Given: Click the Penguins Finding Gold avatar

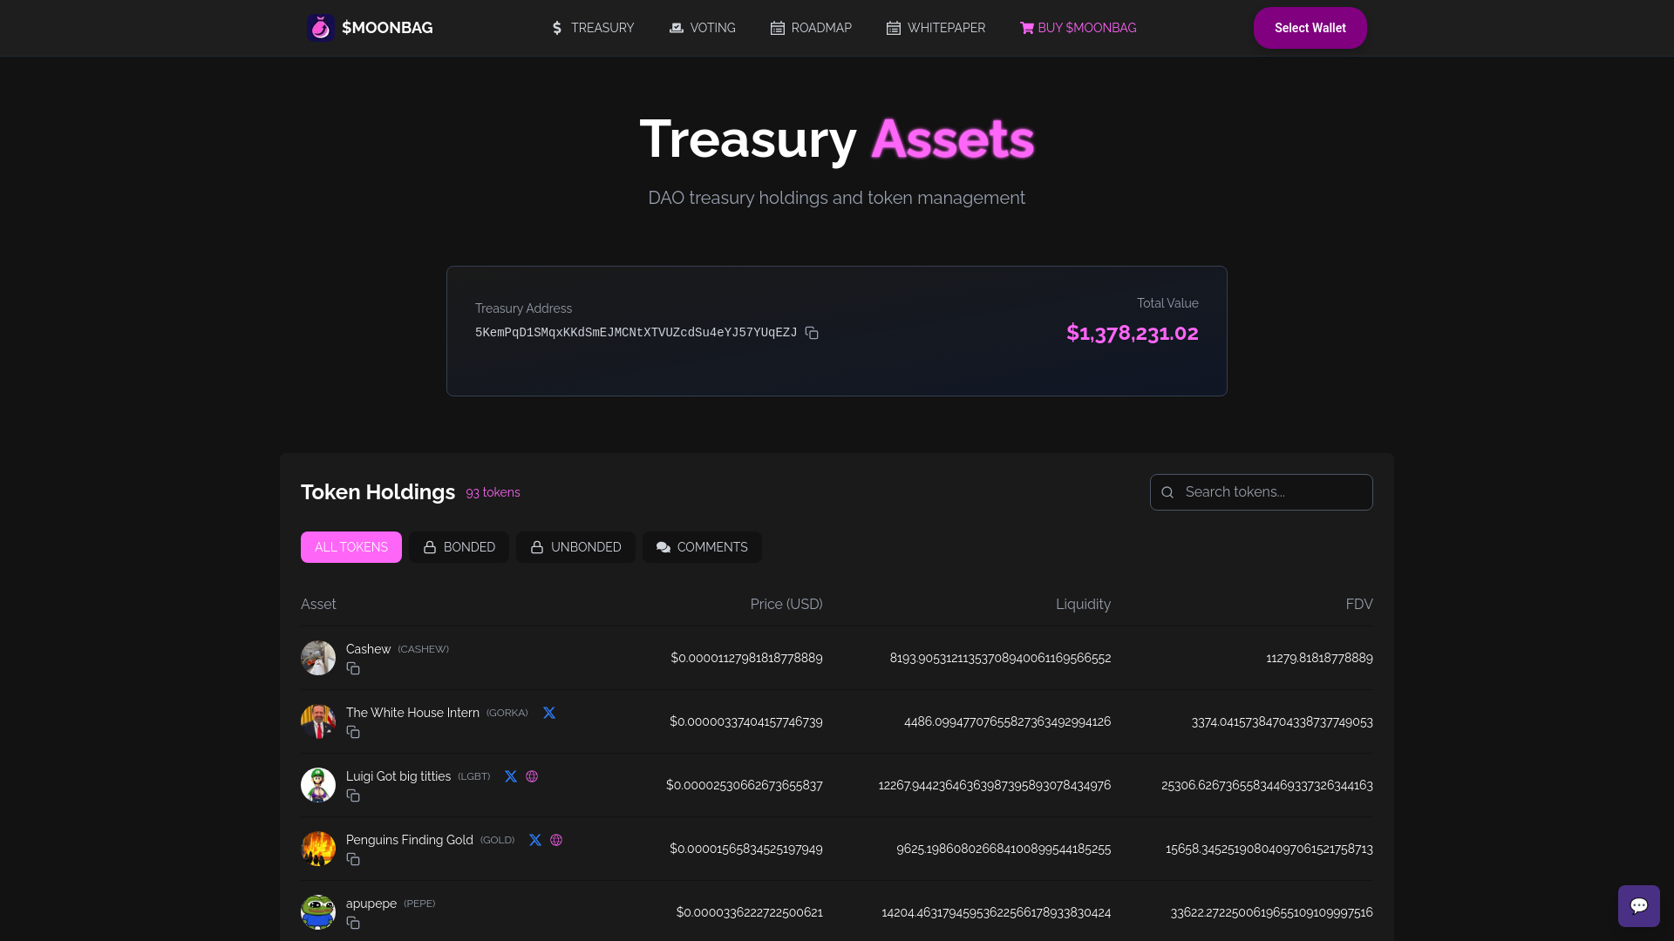Looking at the screenshot, I should (x=318, y=849).
